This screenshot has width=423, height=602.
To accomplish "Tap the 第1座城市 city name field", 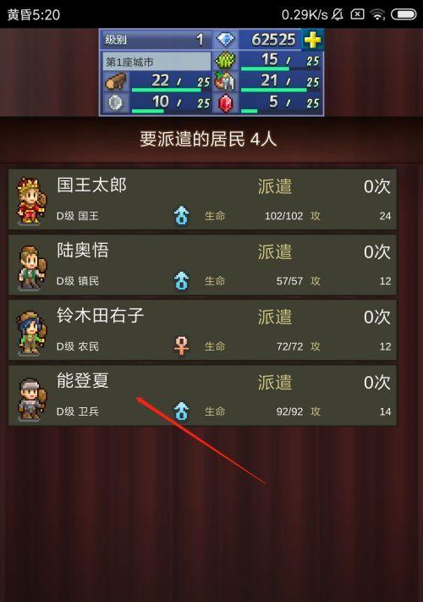I will [x=156, y=61].
